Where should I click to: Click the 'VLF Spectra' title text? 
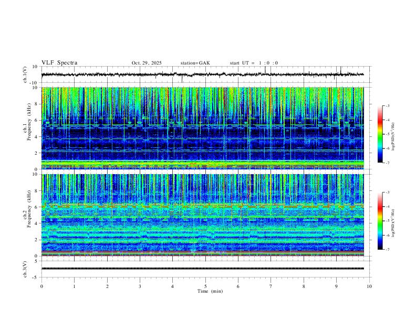click(x=59, y=63)
